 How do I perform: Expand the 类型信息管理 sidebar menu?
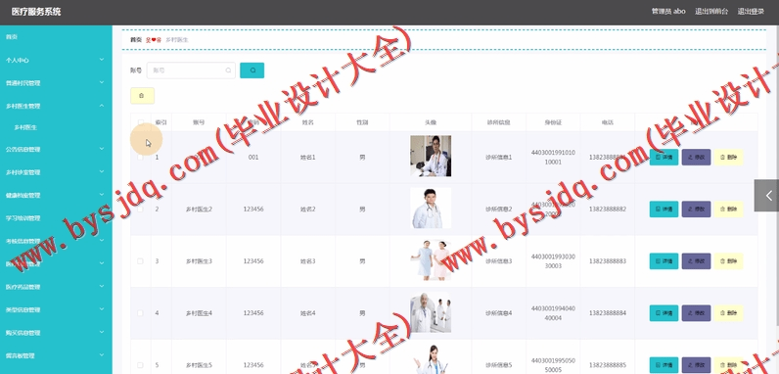coord(56,309)
